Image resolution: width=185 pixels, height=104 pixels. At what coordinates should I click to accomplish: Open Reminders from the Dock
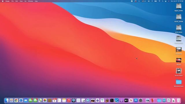[x=59, y=100]
